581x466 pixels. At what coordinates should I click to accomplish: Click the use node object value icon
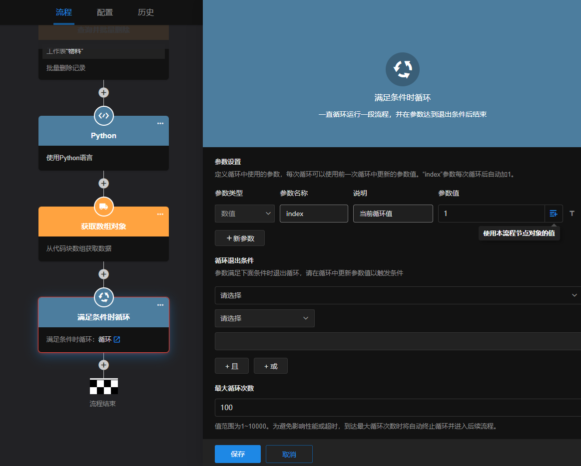point(554,214)
